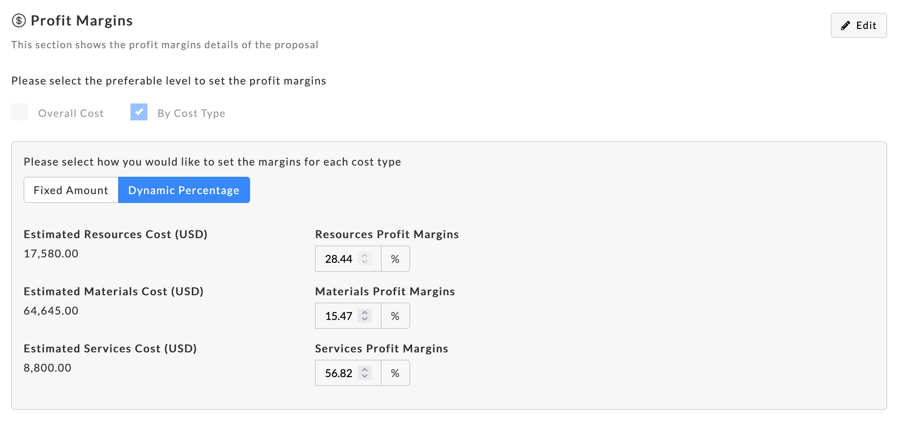Increase Materials Profit Margins with up arrow
This screenshot has width=898, height=423.
coord(365,312)
